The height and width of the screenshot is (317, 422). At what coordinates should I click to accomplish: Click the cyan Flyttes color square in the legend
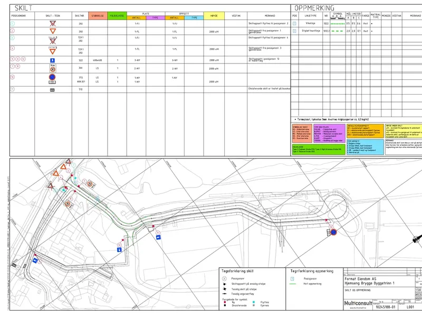point(254,302)
